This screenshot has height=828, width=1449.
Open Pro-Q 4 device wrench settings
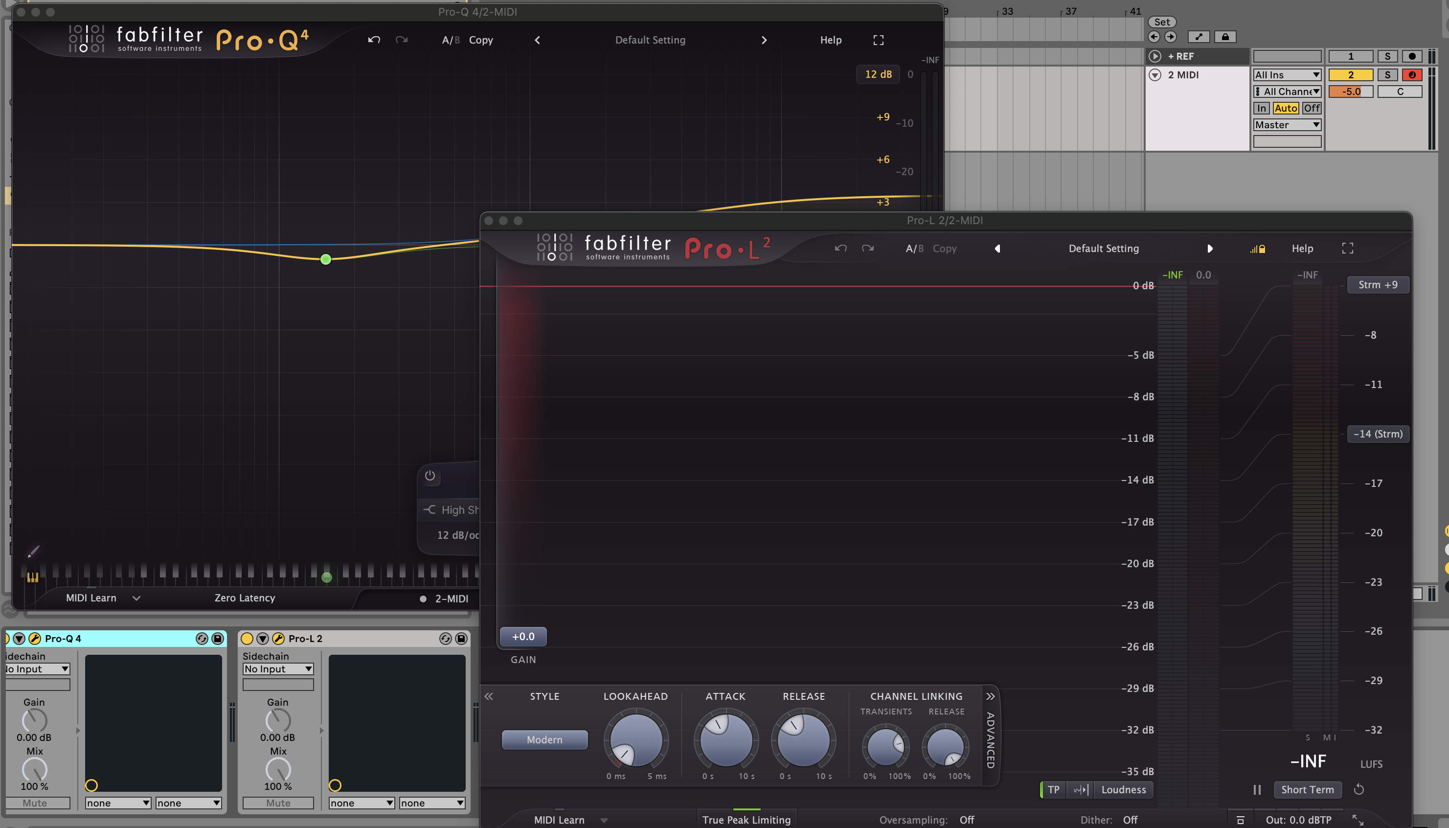pyautogui.click(x=35, y=638)
